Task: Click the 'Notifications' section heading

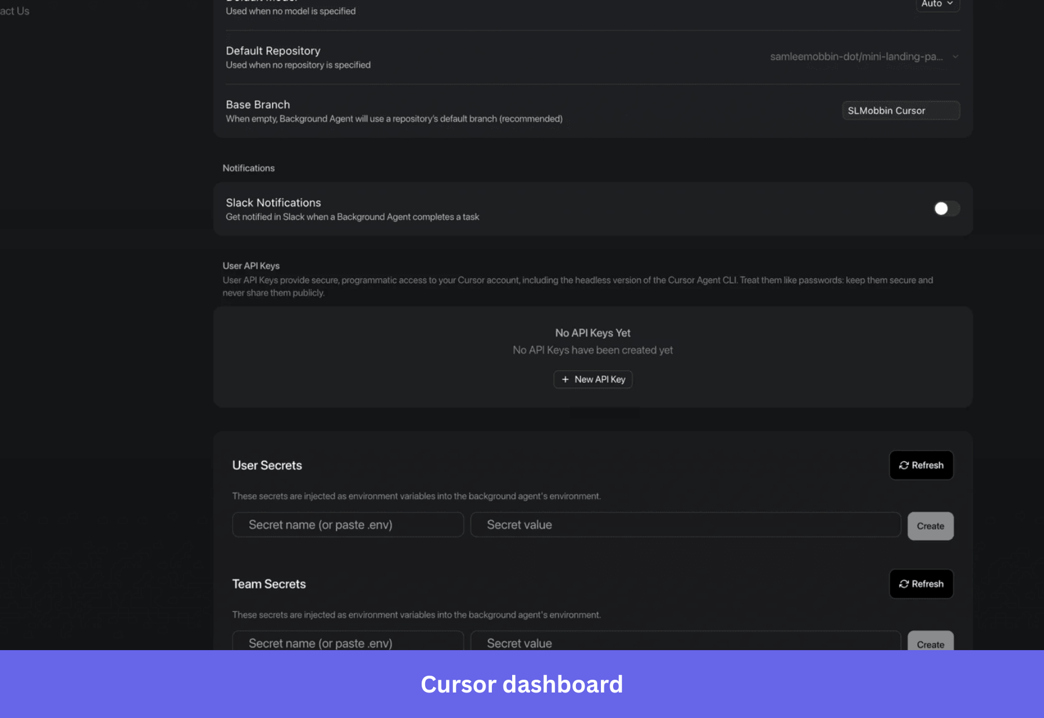Action: [x=249, y=168]
